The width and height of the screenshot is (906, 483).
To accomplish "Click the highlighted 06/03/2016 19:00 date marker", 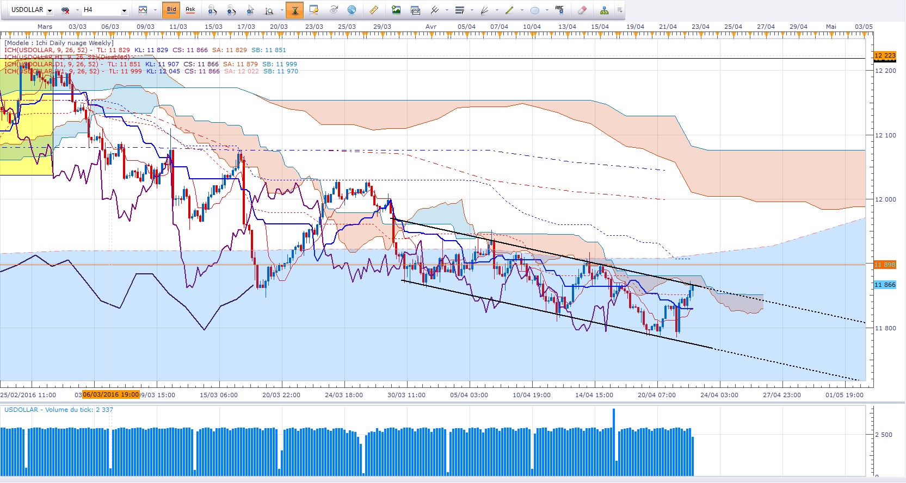I will click(x=110, y=394).
